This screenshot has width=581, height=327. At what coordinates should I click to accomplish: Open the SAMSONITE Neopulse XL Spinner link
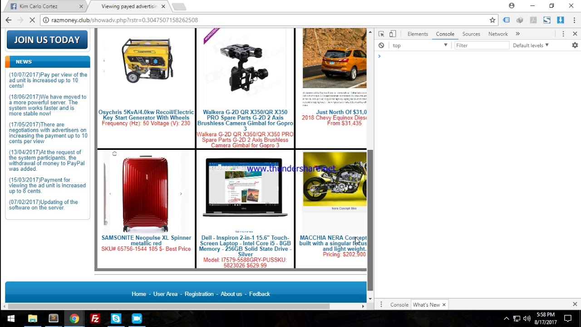(x=146, y=241)
